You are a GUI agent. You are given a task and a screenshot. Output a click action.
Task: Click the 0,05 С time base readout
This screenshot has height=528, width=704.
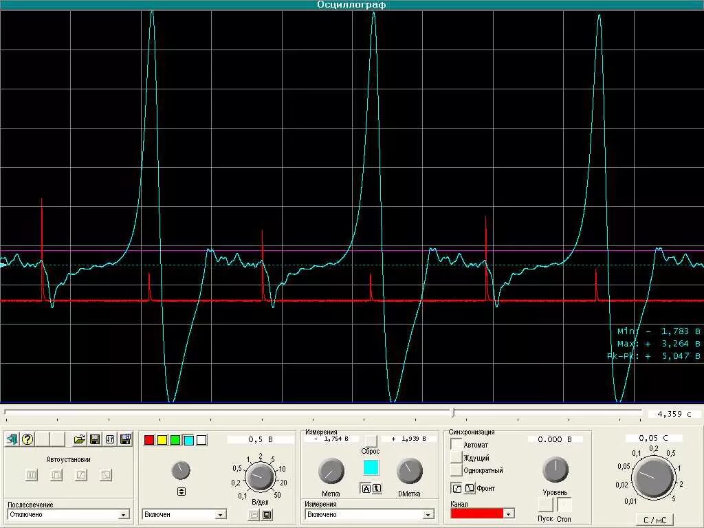coord(654,438)
